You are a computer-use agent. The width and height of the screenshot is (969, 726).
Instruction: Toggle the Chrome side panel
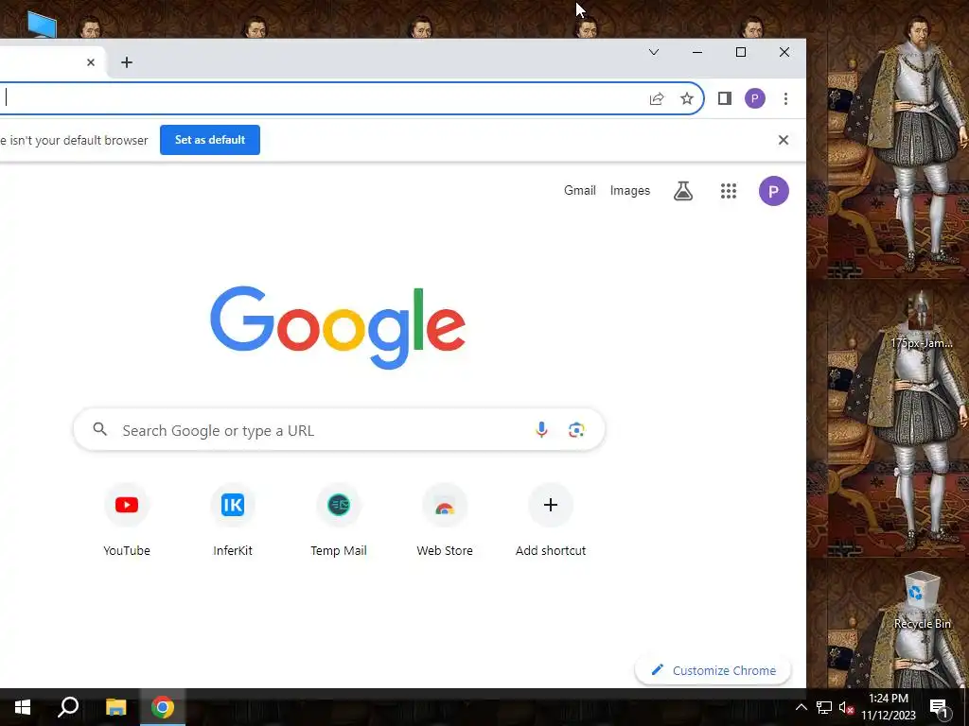pos(724,98)
